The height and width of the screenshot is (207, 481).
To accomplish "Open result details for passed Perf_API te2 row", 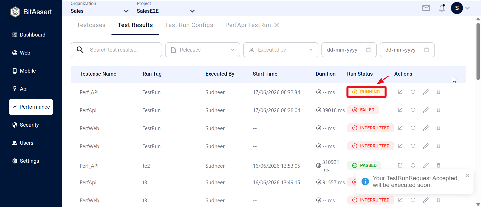I will (400, 165).
